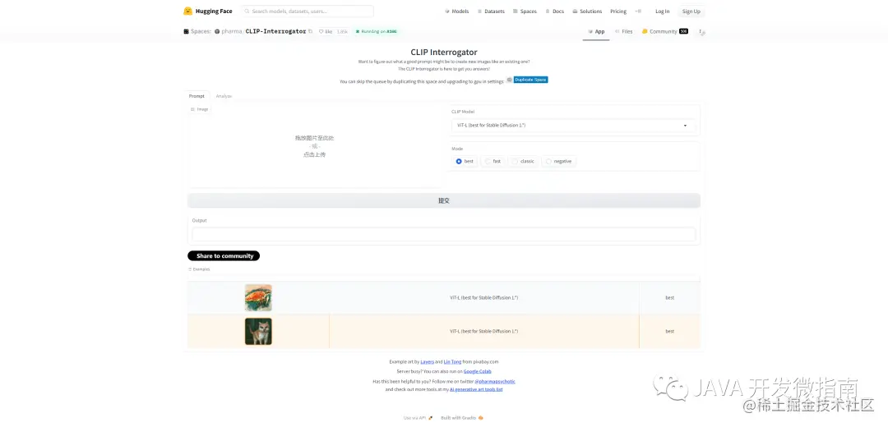
Task: Select the Analyze tab
Action: tap(224, 96)
